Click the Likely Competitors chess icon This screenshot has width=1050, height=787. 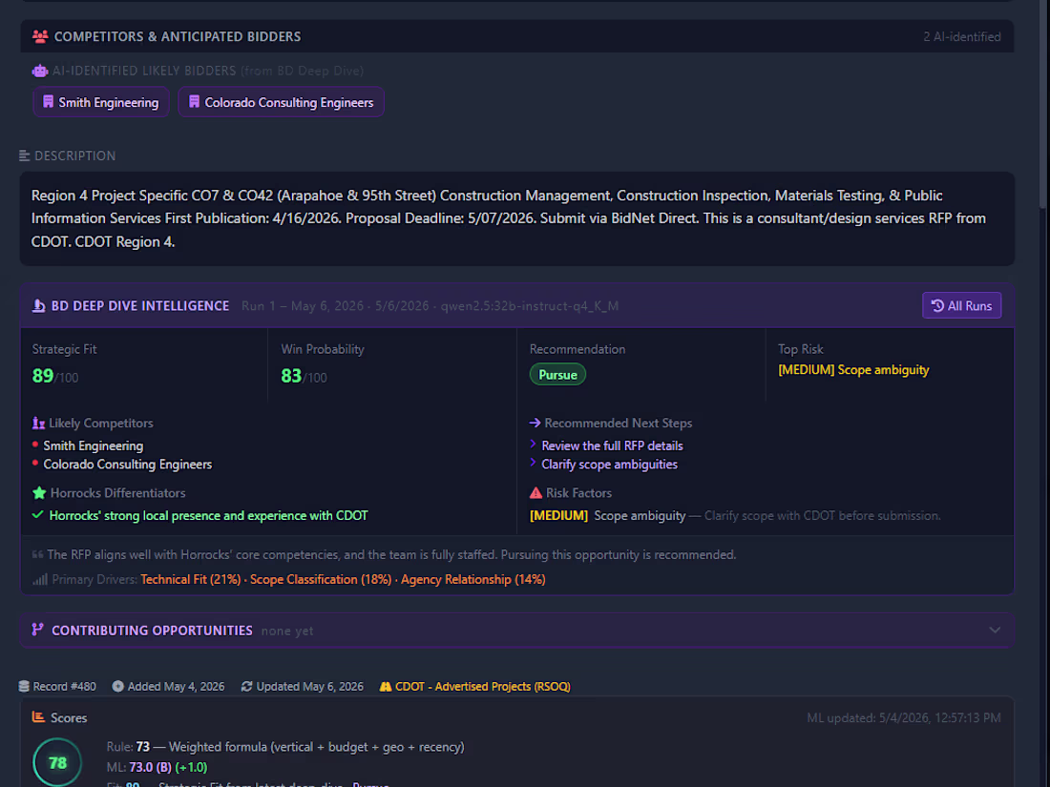click(x=39, y=423)
